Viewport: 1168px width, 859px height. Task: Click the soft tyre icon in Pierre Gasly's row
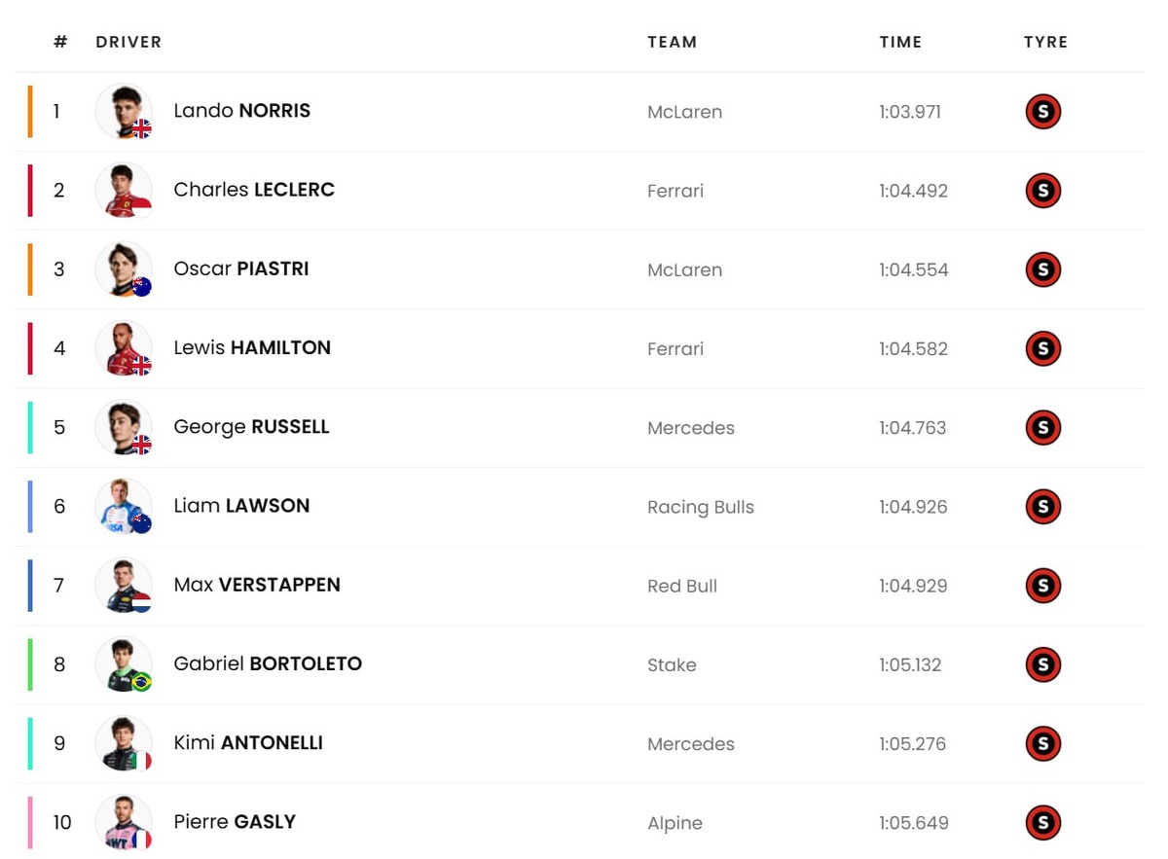pyautogui.click(x=1042, y=823)
